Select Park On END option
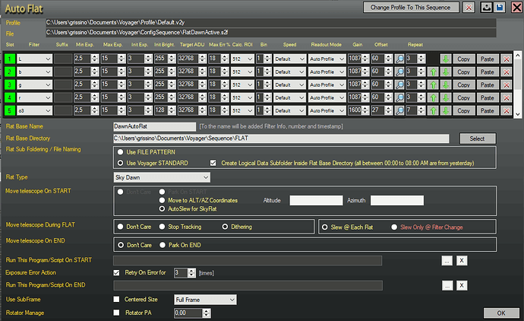The image size is (524, 321). click(163, 245)
